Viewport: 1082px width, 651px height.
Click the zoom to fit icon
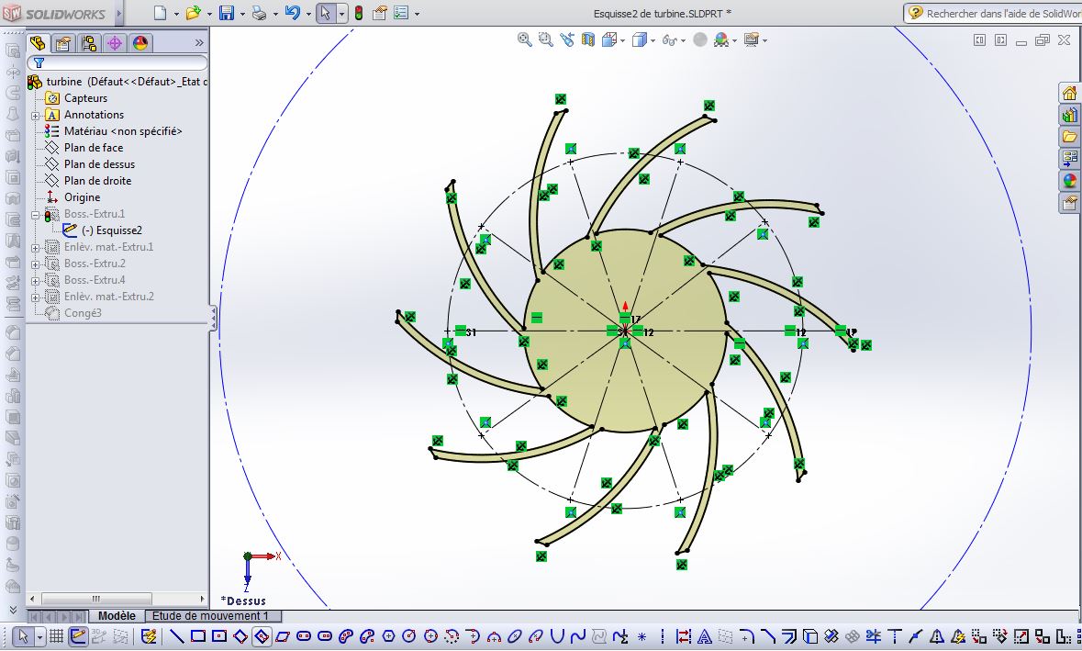[524, 40]
